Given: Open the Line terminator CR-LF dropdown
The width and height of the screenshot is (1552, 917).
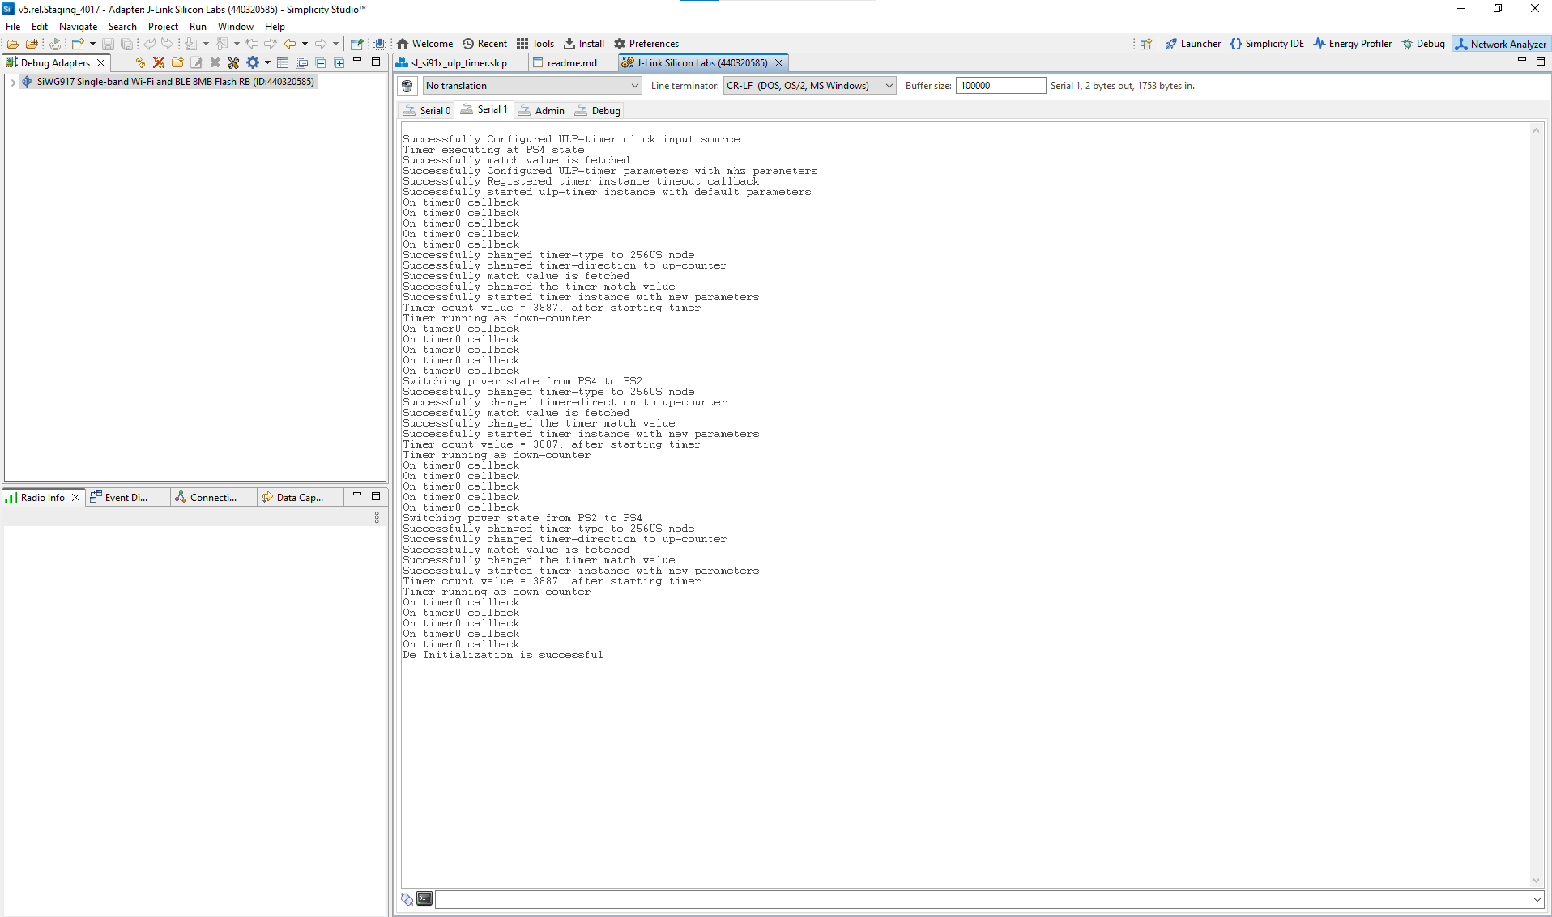Looking at the screenshot, I should (888, 86).
